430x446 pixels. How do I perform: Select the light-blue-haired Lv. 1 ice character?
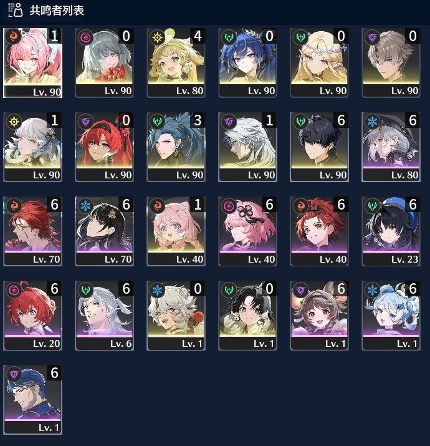pyautogui.click(x=391, y=316)
